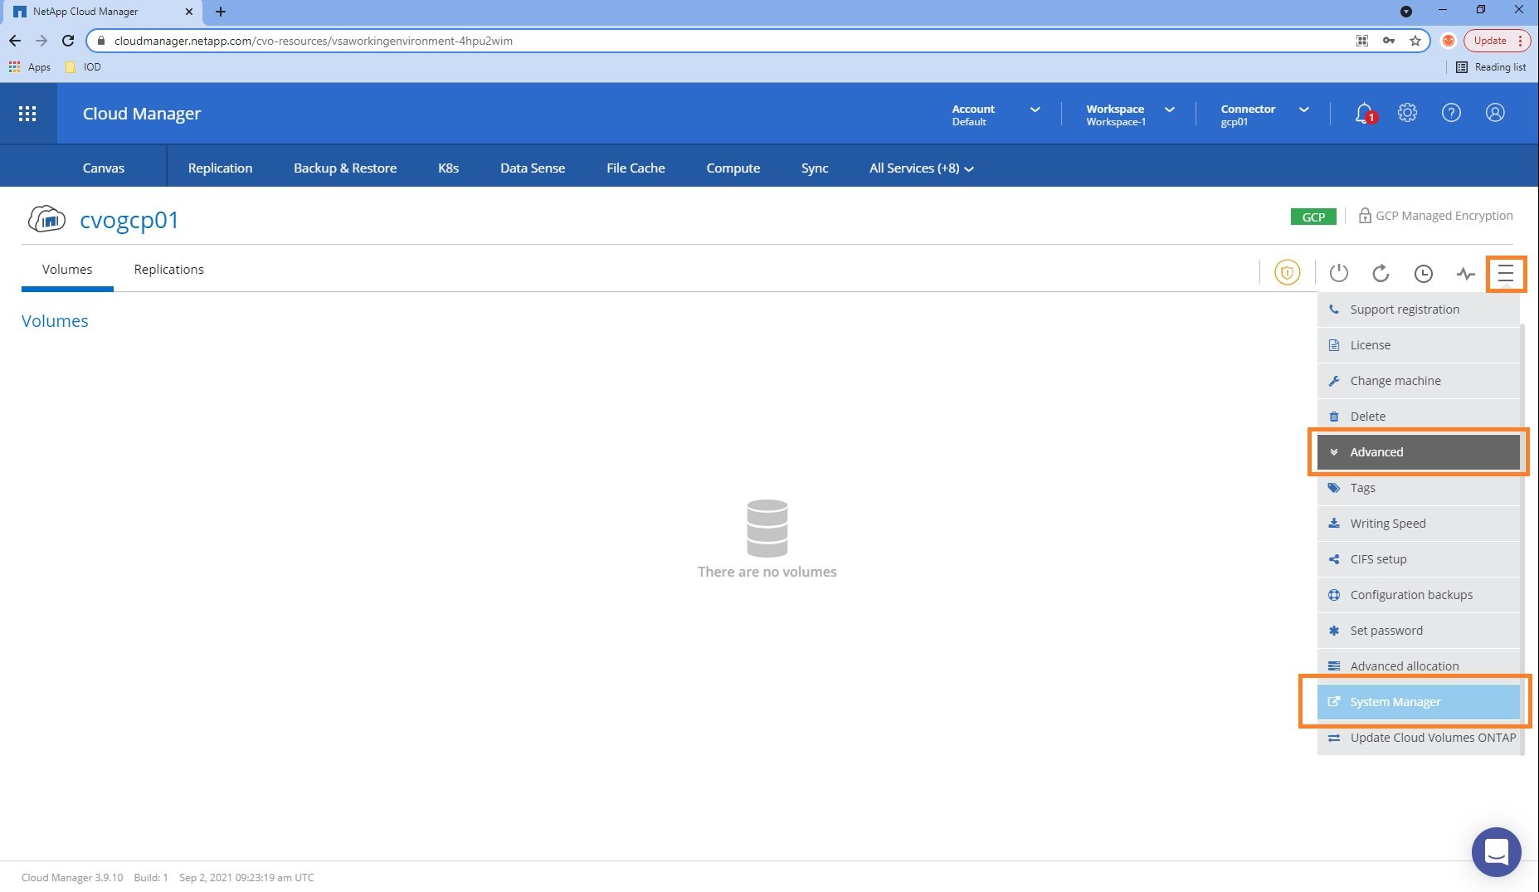Click the power on/off icon
Viewport: 1539px width, 892px height.
point(1338,273)
